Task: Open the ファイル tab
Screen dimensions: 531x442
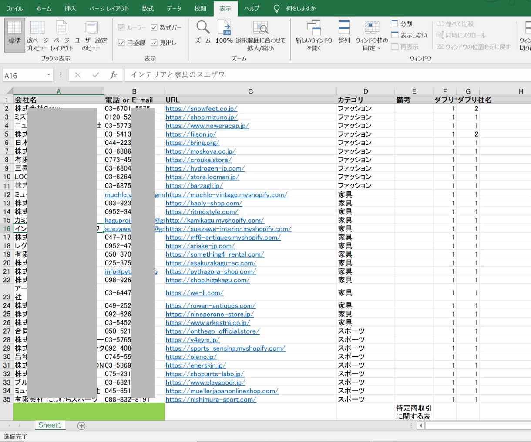Action: click(x=14, y=8)
